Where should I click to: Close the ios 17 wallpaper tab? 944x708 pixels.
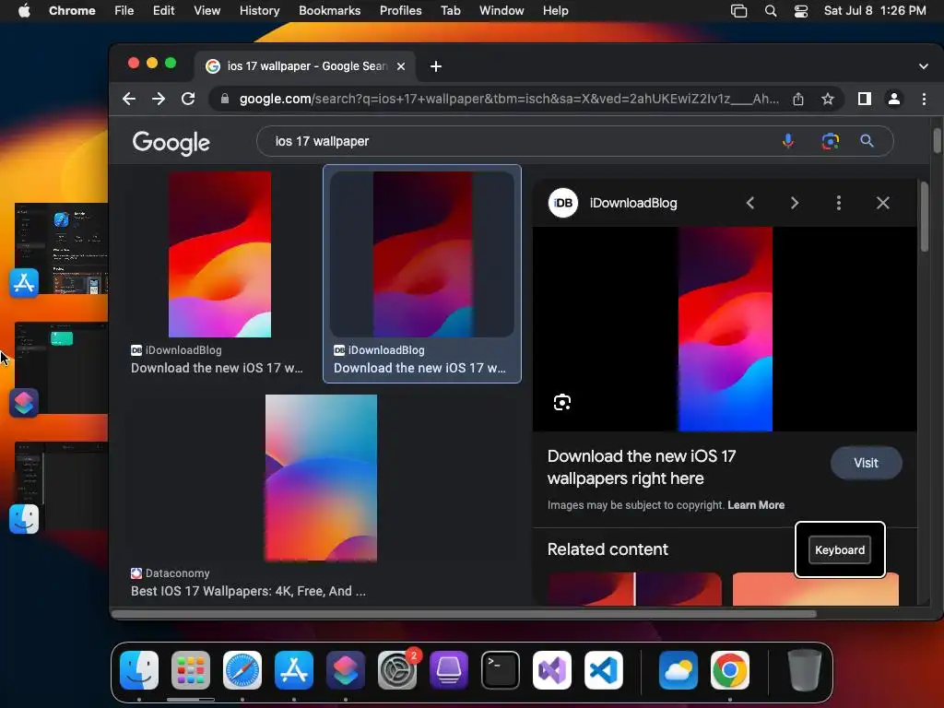tap(401, 66)
